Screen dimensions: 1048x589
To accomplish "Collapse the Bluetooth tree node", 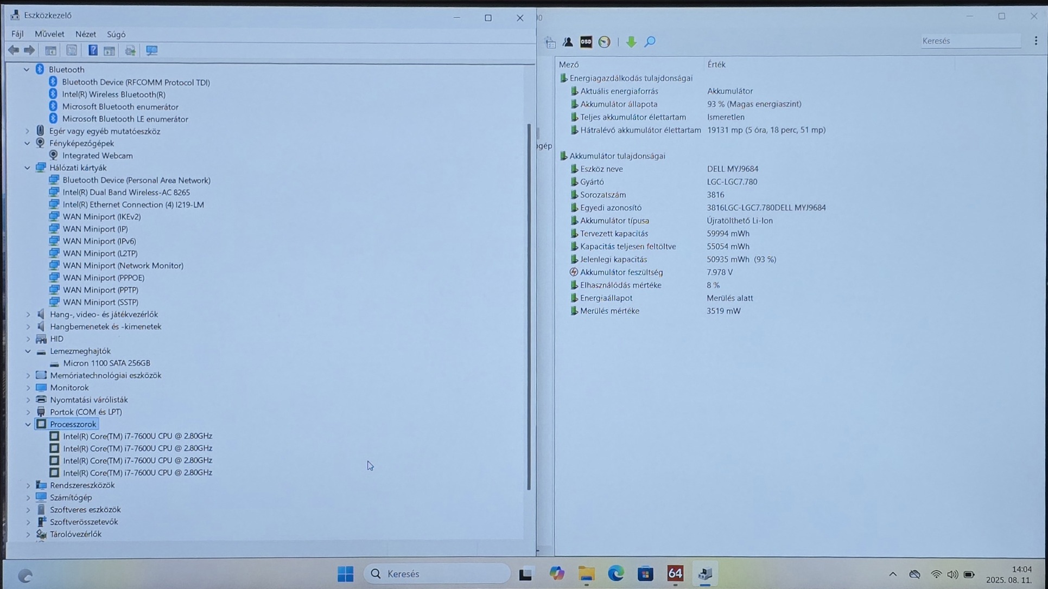I will (27, 69).
